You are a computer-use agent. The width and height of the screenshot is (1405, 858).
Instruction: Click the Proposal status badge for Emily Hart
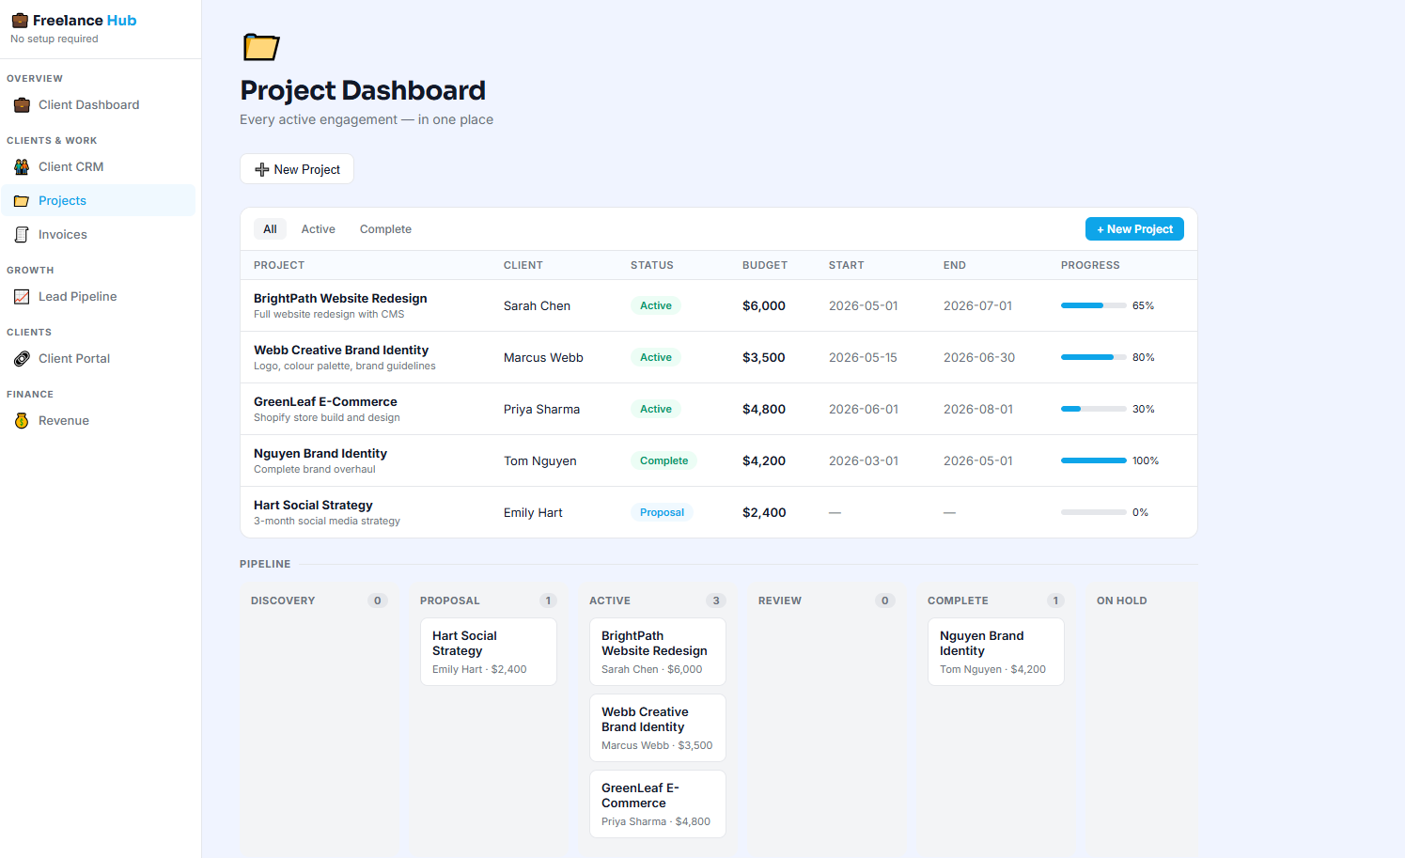point(662,512)
